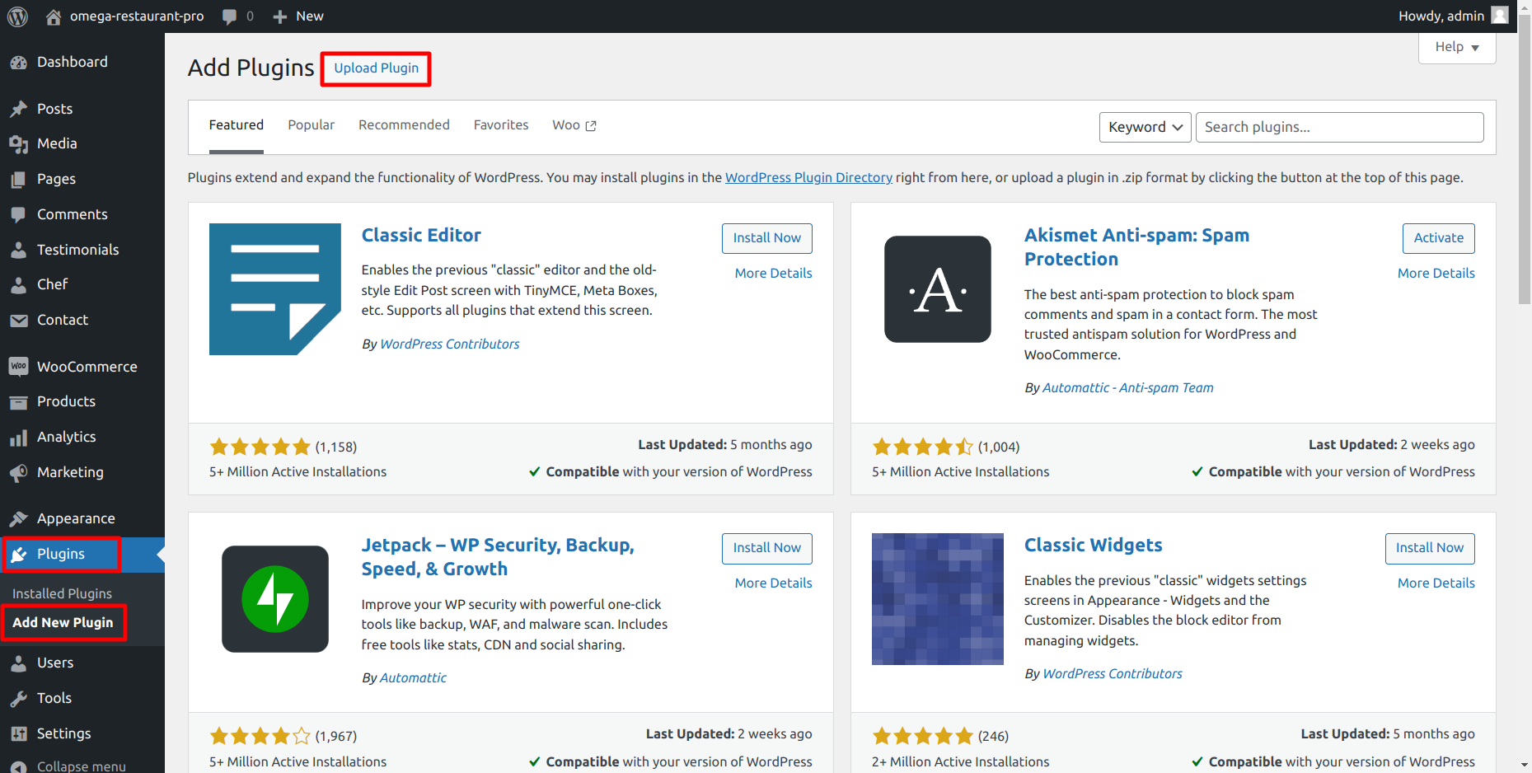The image size is (1532, 773).
Task: Click the WordPress logo icon
Action: (x=17, y=16)
